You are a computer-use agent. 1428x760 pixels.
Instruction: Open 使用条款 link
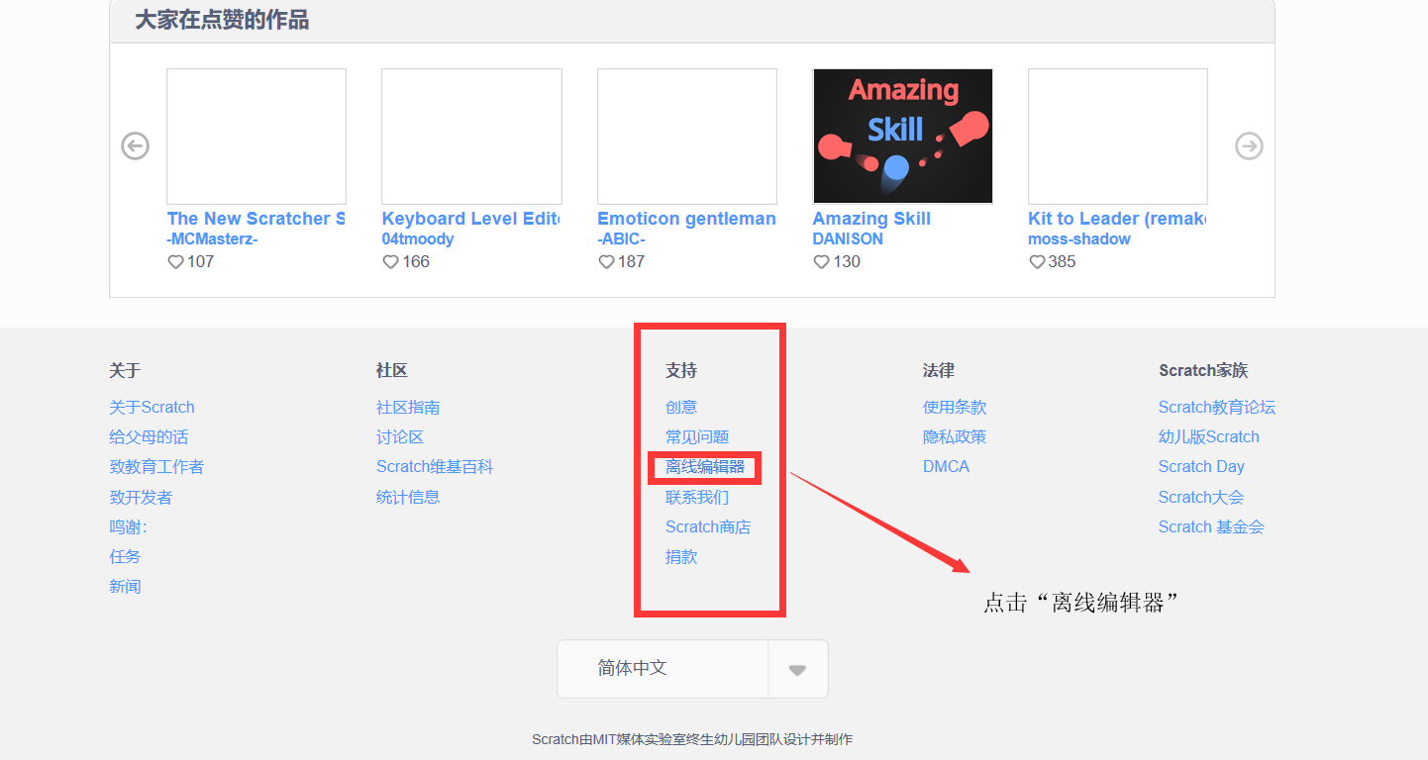tap(955, 408)
